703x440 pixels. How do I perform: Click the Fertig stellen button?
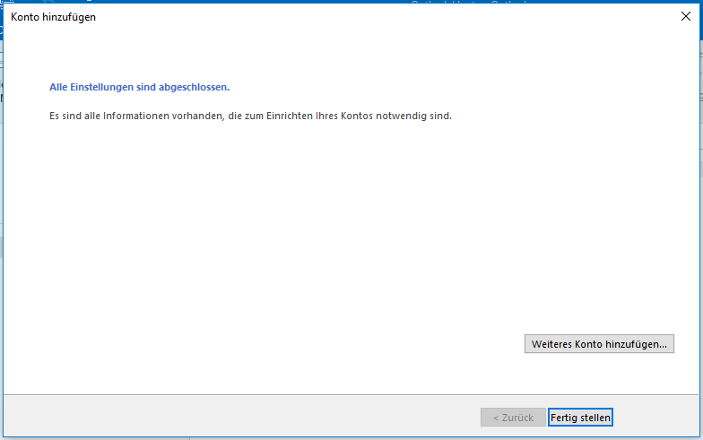click(580, 418)
